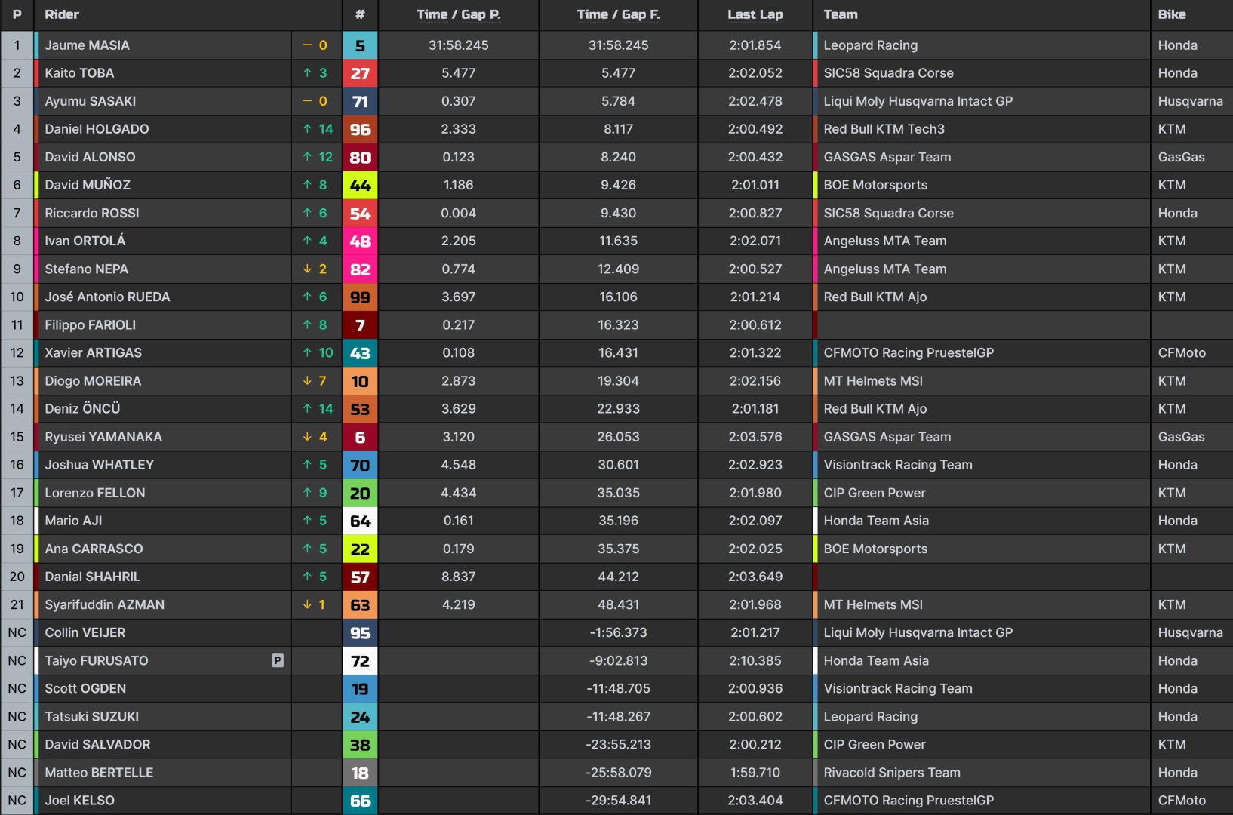Click gap value -29:54.841
Image resolution: width=1233 pixels, height=815 pixels.
coord(618,801)
